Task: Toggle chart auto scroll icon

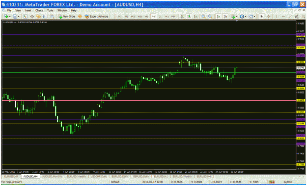Action: (219, 17)
